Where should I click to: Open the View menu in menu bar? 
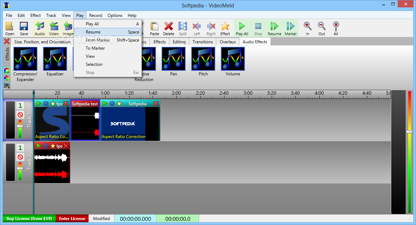coord(66,15)
